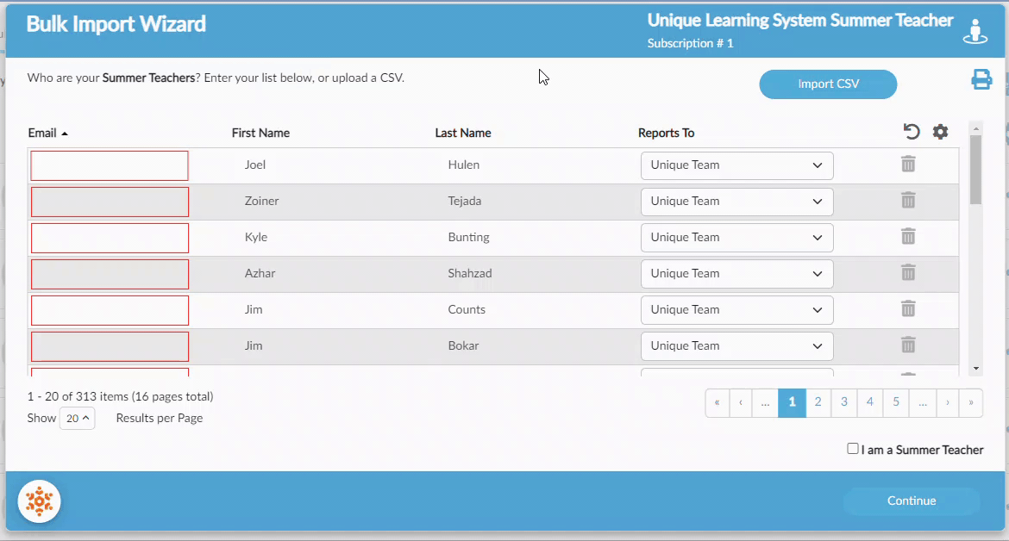This screenshot has width=1009, height=541.
Task: Click last name cell Hulen
Action: tap(463, 165)
